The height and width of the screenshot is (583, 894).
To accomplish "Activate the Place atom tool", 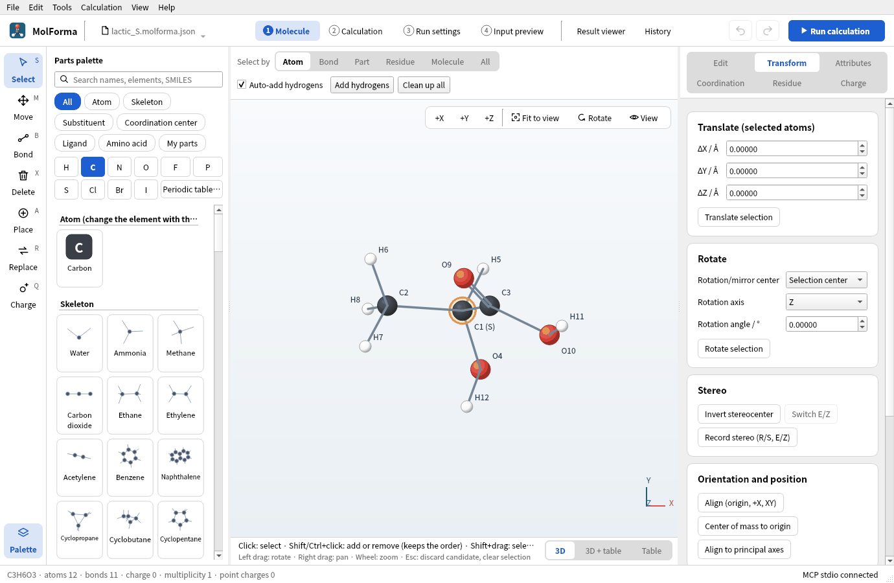I will click(x=23, y=220).
